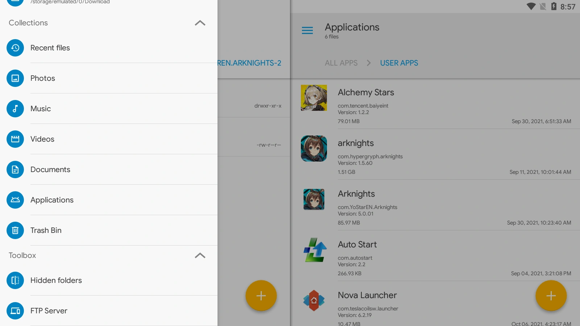Tap the add button in the middle pane
Image resolution: width=580 pixels, height=326 pixels.
tap(261, 296)
